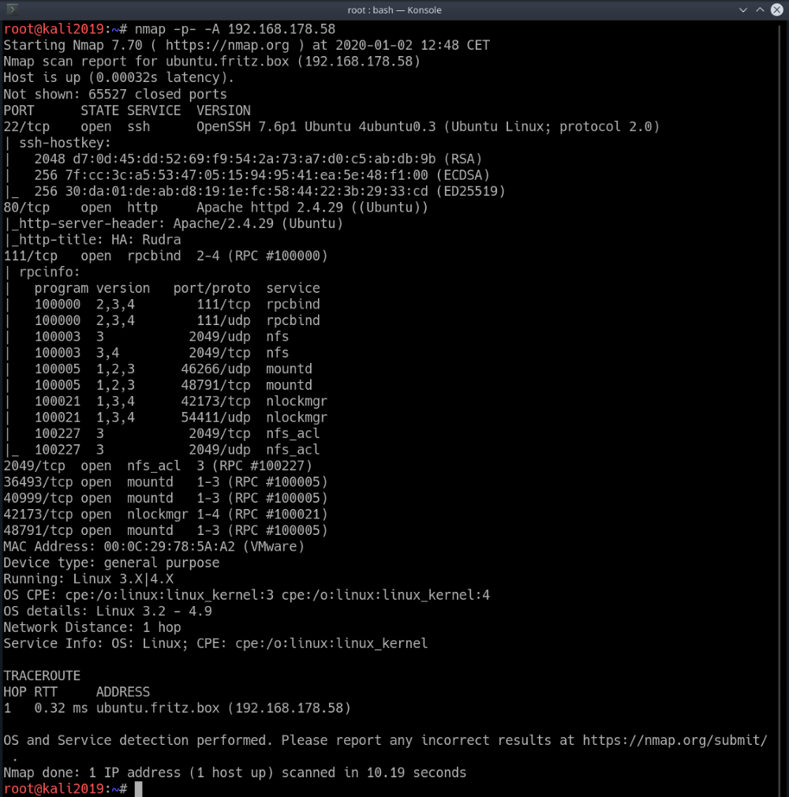Minimize the Konsole window
This screenshot has height=797, width=789.
click(x=742, y=10)
